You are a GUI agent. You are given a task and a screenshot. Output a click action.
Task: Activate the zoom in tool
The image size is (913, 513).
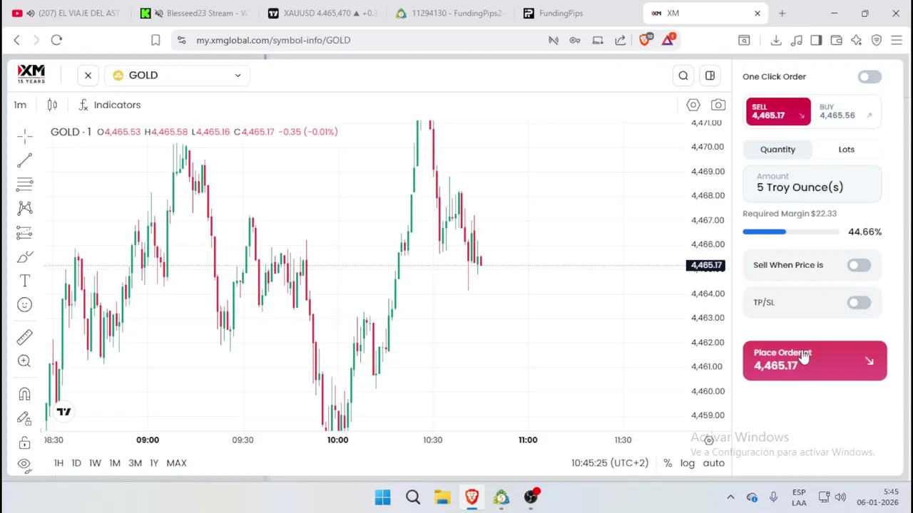pyautogui.click(x=24, y=361)
